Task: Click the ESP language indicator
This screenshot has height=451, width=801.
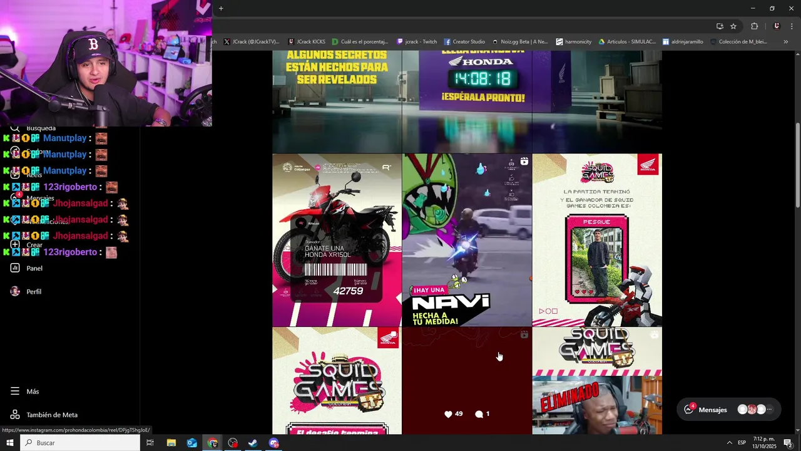Action: pyautogui.click(x=742, y=443)
